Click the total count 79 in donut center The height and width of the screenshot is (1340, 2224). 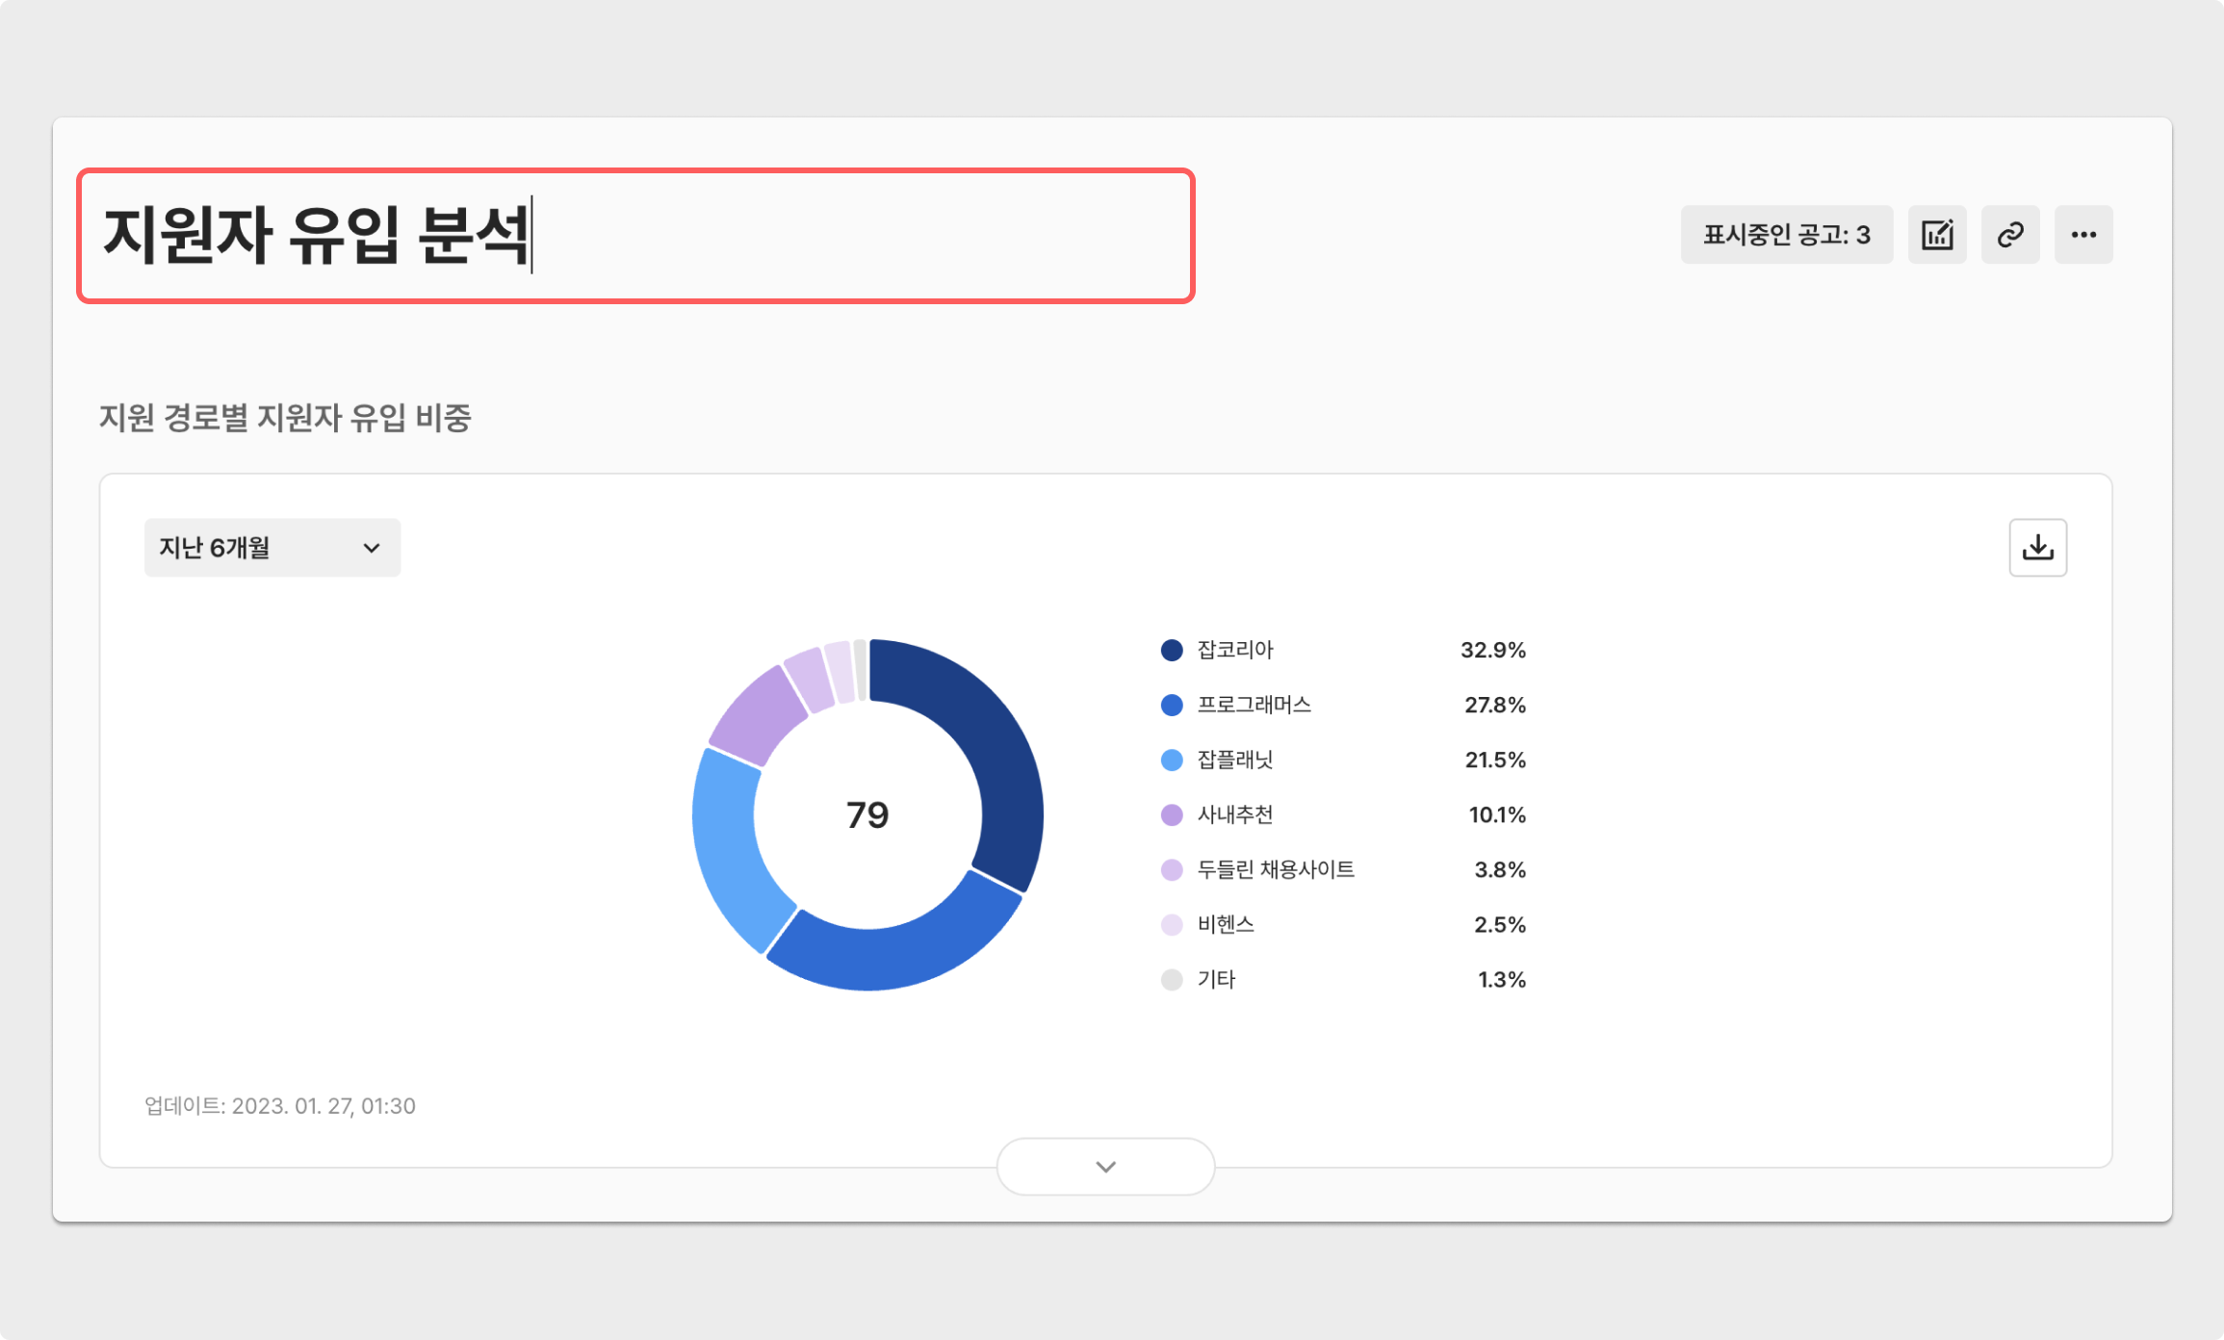(x=867, y=814)
